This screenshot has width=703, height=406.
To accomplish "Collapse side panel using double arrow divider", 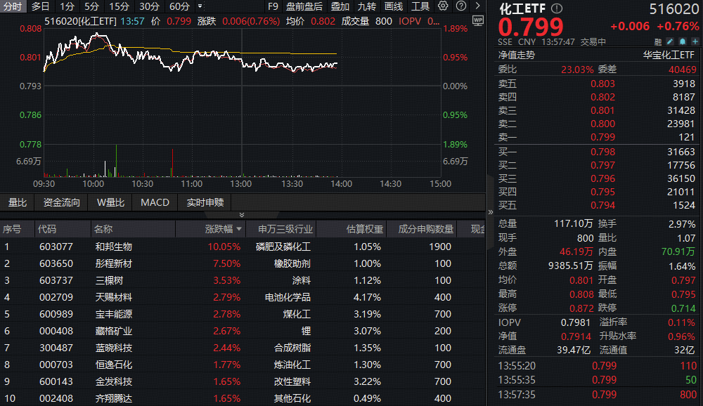I will tap(490, 210).
